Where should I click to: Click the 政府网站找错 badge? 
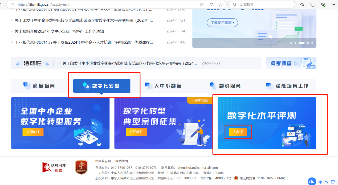click(54, 167)
